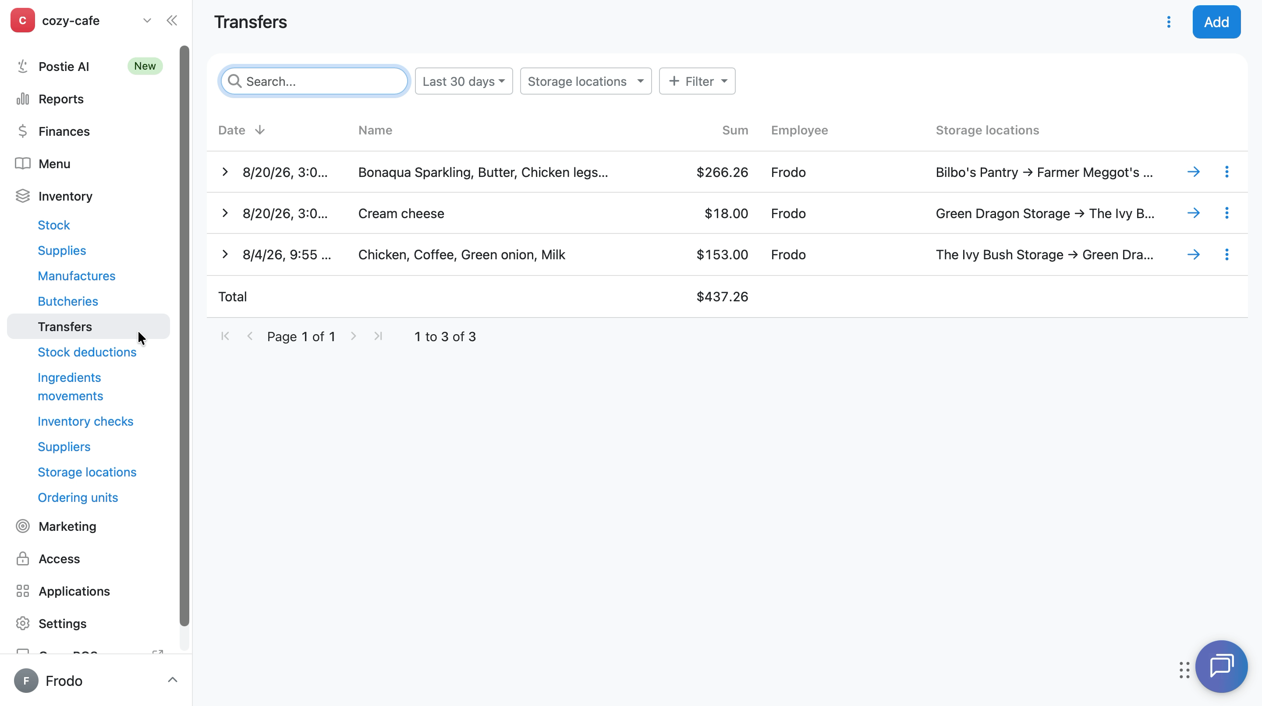Open Stock deductions page
The image size is (1262, 706).
(87, 353)
